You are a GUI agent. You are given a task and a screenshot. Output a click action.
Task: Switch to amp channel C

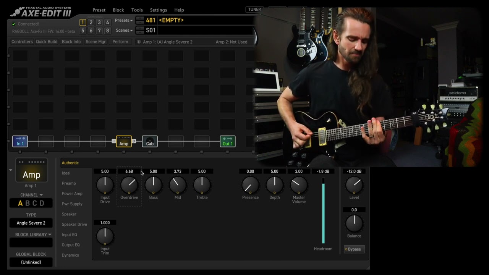pos(35,203)
